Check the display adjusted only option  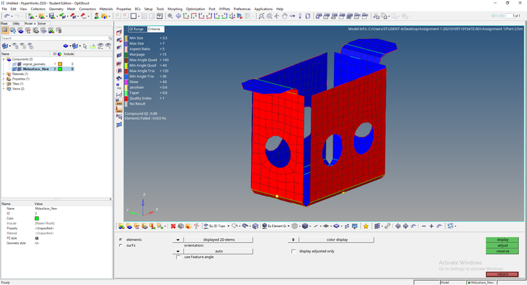coord(294,251)
